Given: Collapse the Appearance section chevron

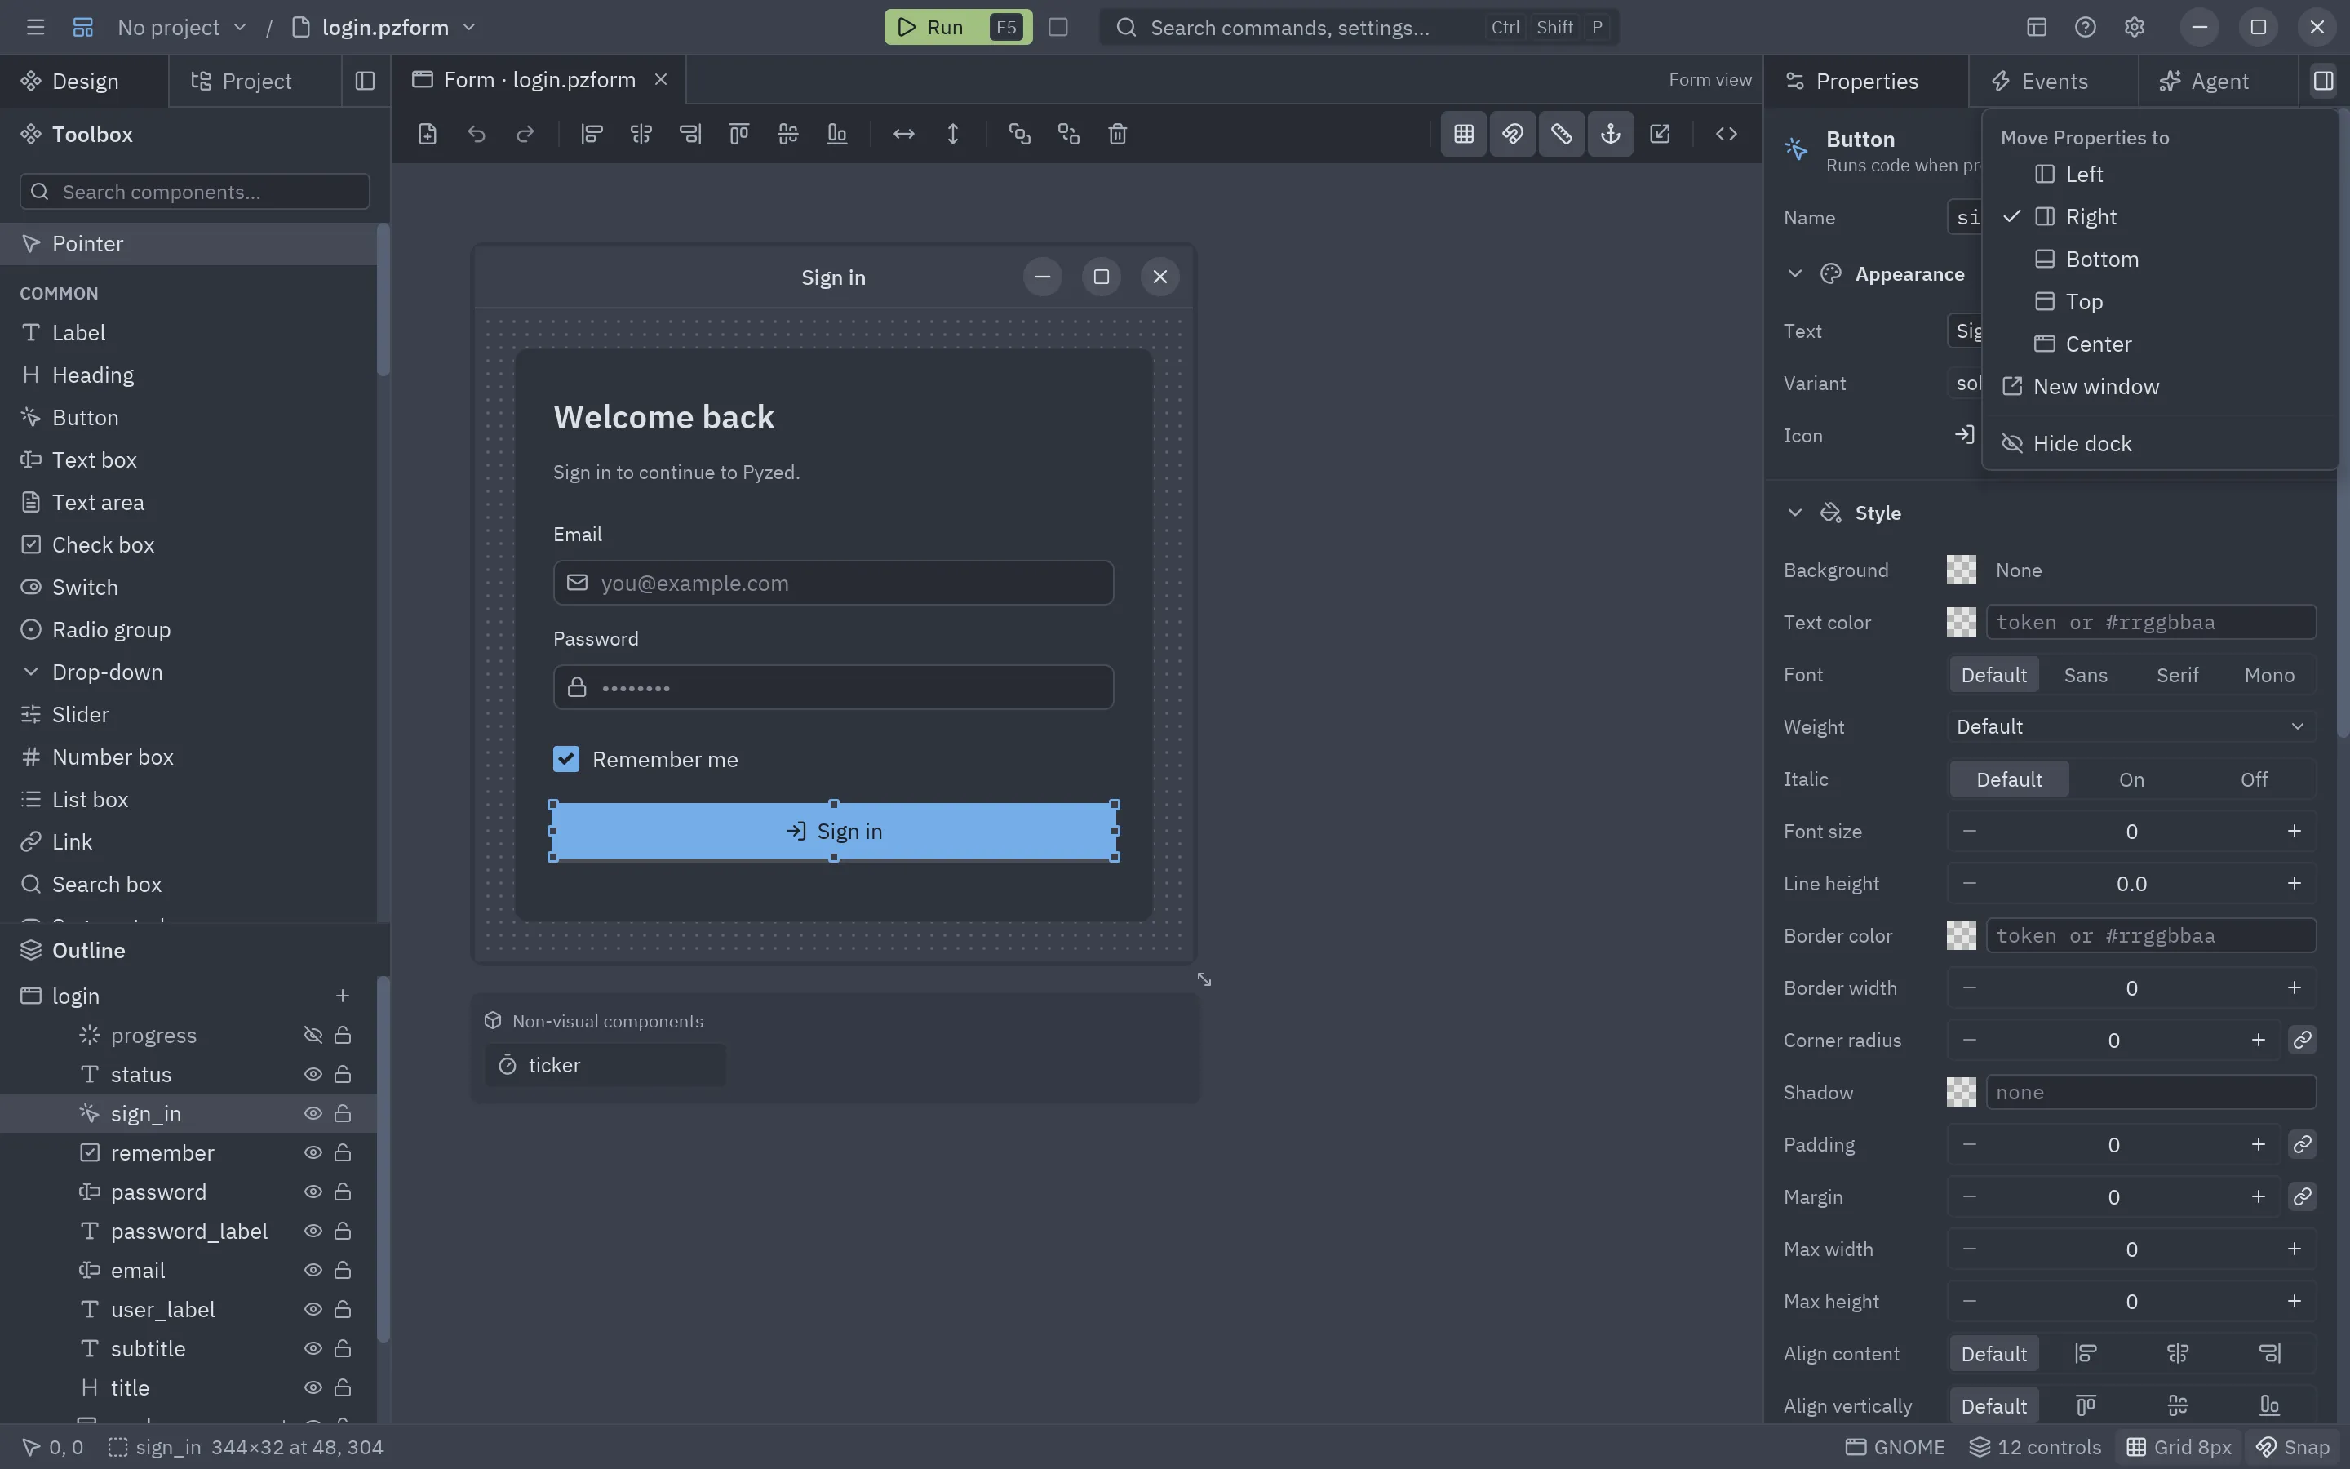Looking at the screenshot, I should click(1794, 274).
